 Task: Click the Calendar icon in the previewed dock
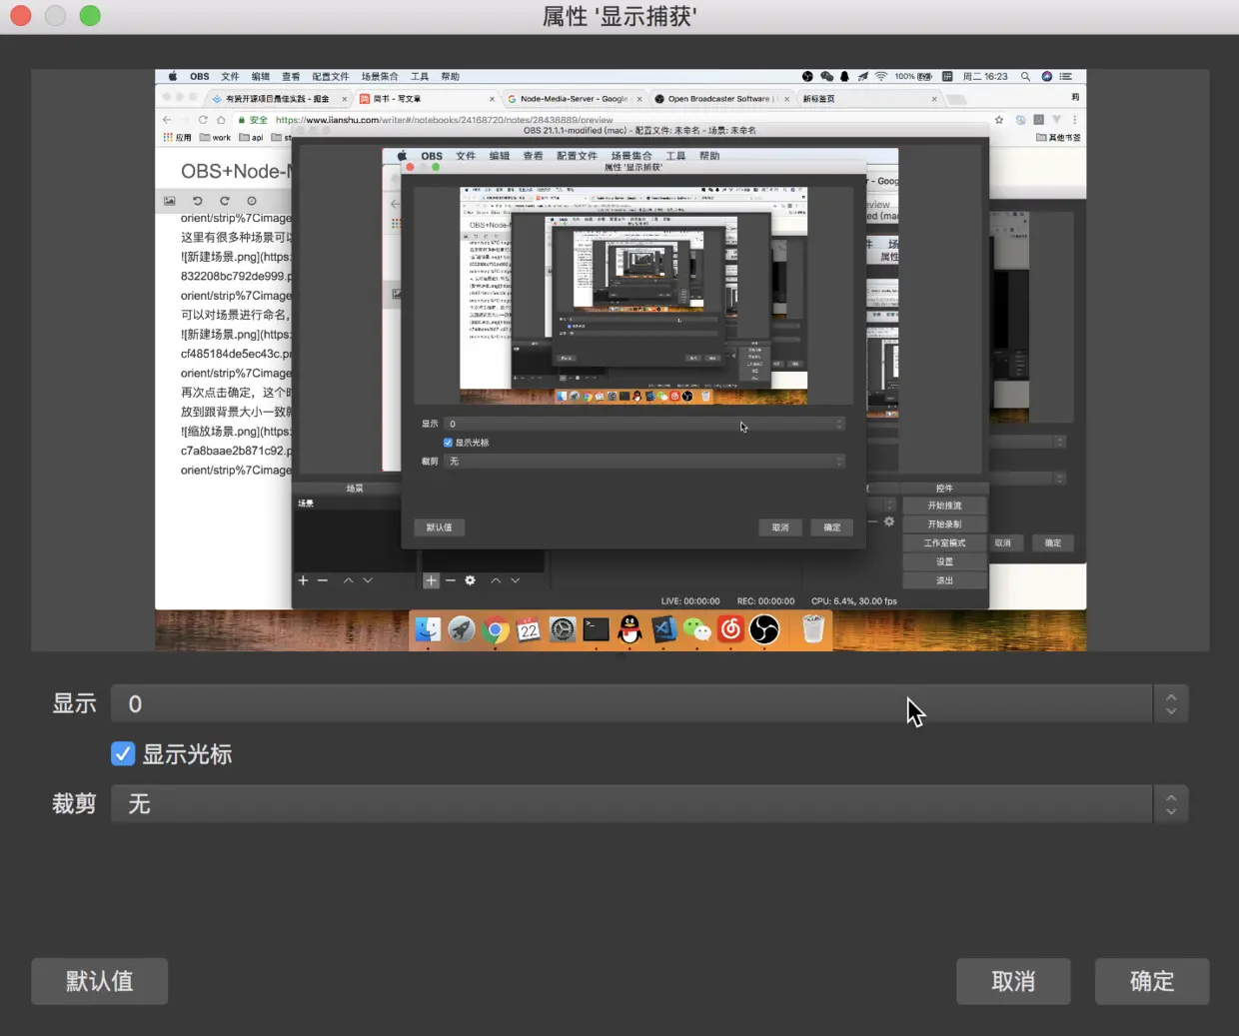(529, 630)
